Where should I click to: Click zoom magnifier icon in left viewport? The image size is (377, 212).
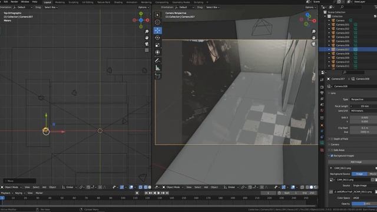pos(147,31)
